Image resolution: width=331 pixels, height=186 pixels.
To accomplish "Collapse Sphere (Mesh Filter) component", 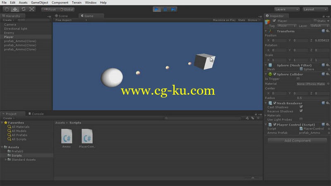I will point(266,65).
